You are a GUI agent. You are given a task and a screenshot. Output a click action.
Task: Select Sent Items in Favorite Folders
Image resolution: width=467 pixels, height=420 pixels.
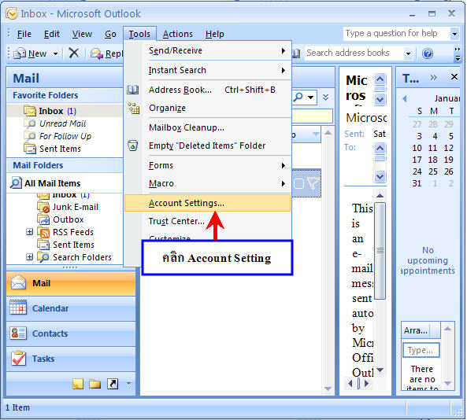tap(60, 149)
